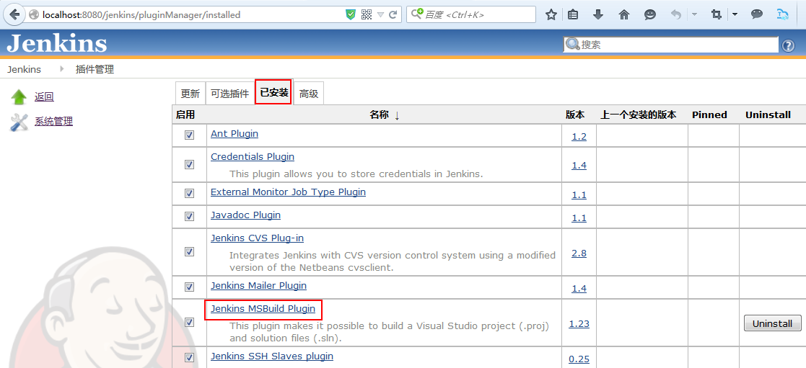Click the blue cloud sync icon

783,14
